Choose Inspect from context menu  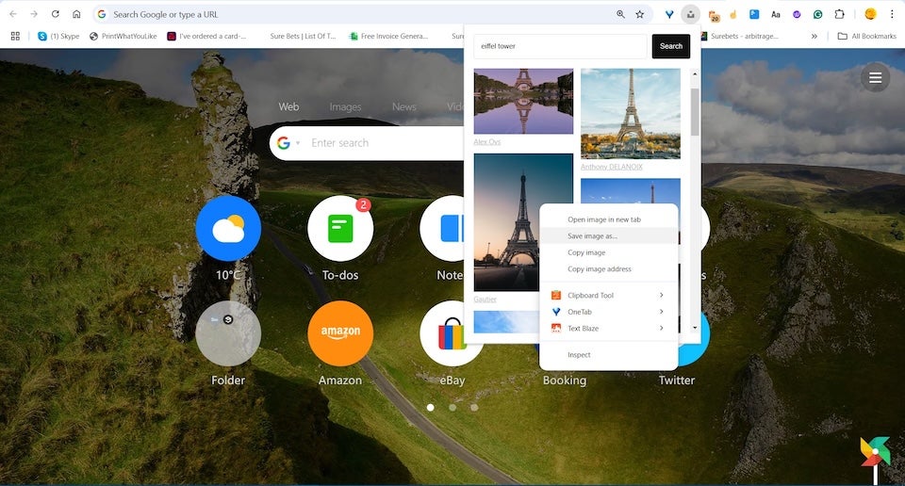pos(608,355)
